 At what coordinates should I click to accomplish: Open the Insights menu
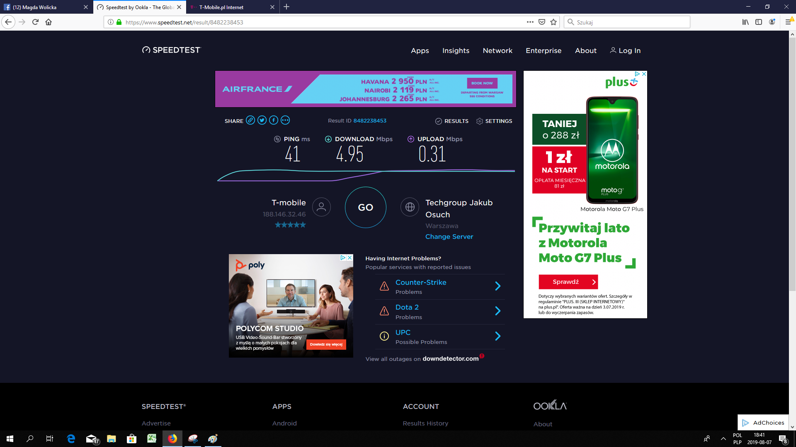pos(456,50)
